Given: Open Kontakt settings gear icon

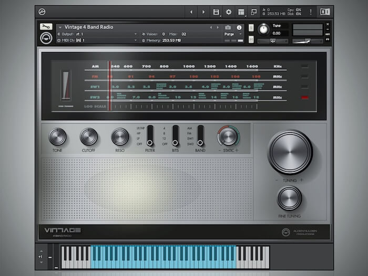Looking at the screenshot, I should pos(229,12).
